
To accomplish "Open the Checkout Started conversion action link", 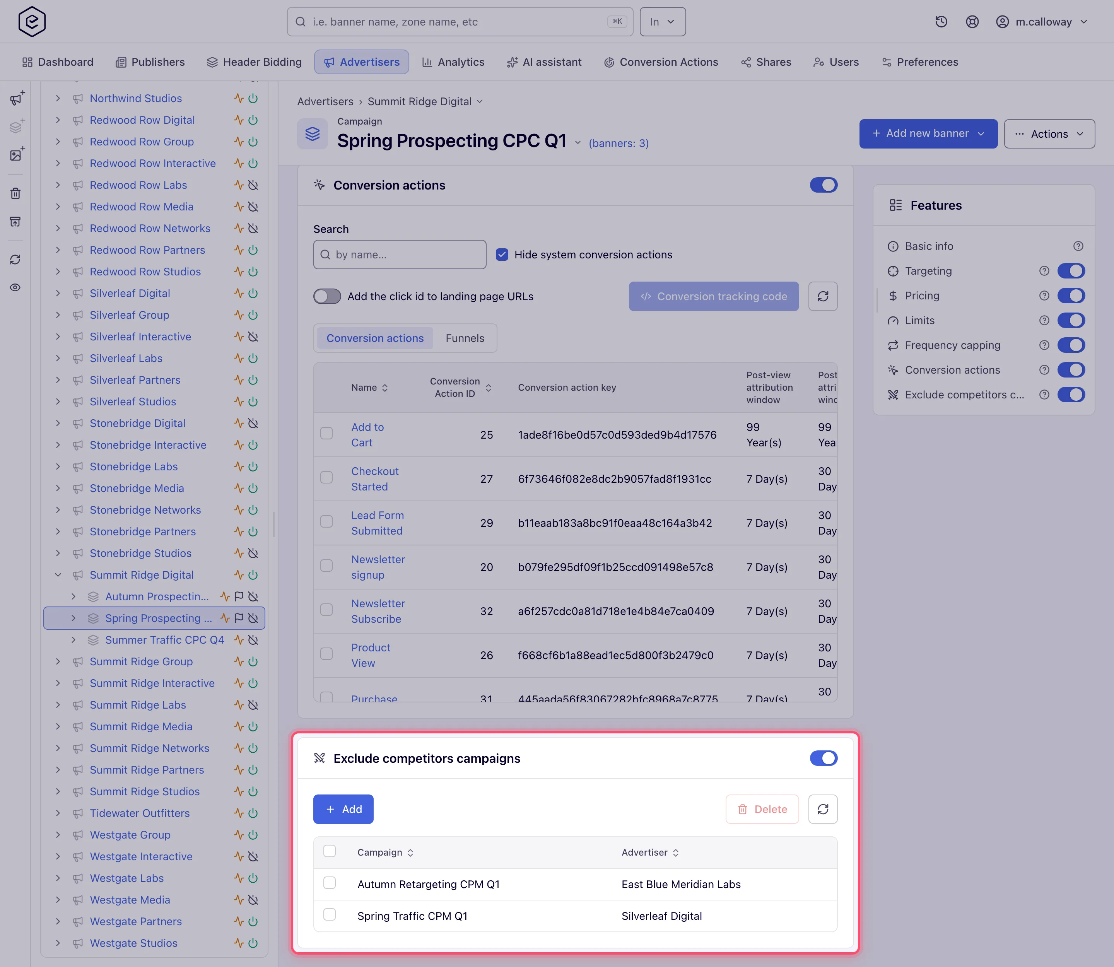I will [x=375, y=478].
